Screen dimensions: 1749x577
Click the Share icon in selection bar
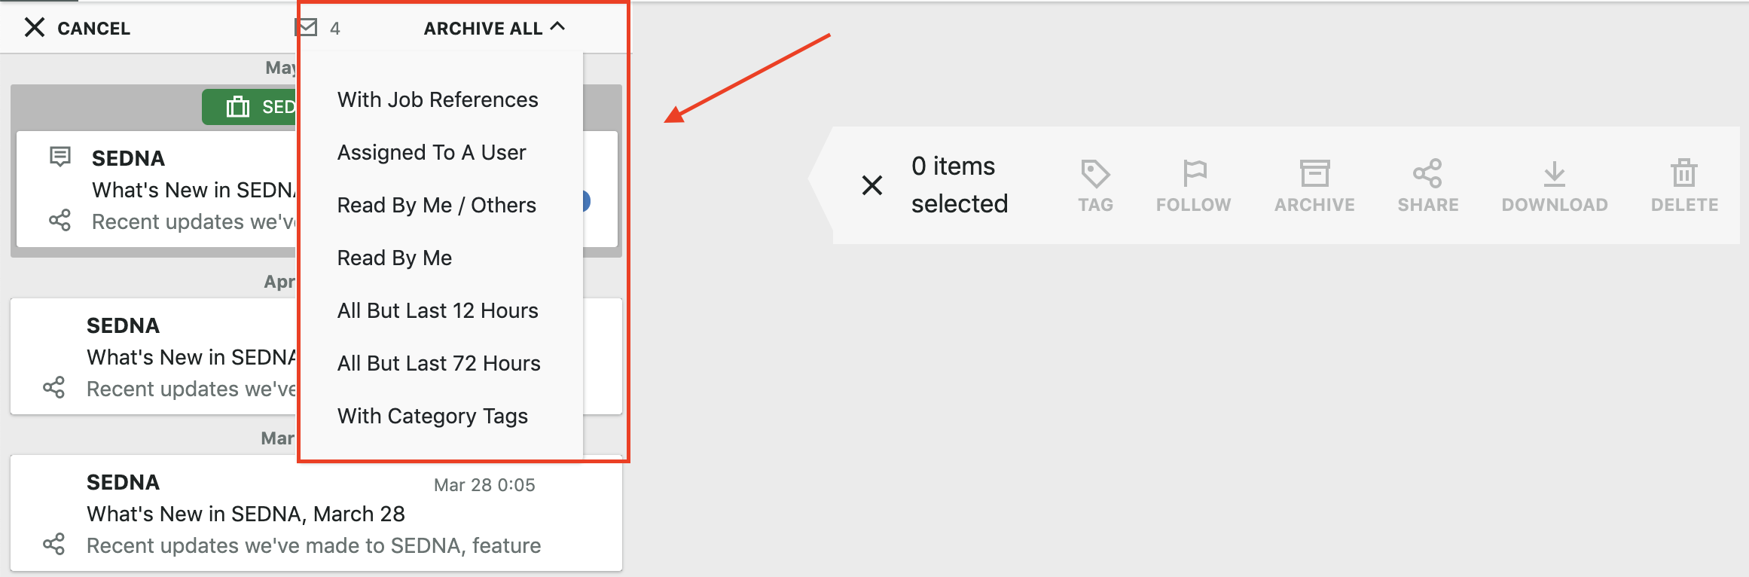point(1427,173)
